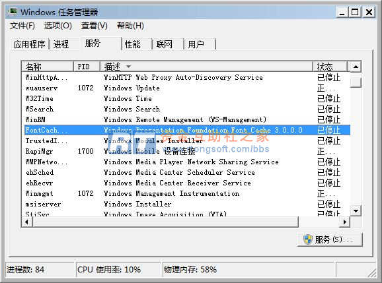The image size is (382, 283).
Task: Open the 选项(O) menu
Action: click(x=57, y=26)
